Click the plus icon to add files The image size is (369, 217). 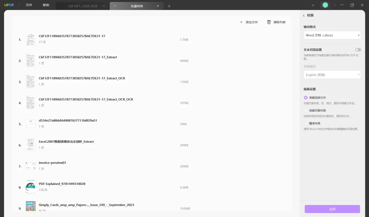point(241,22)
